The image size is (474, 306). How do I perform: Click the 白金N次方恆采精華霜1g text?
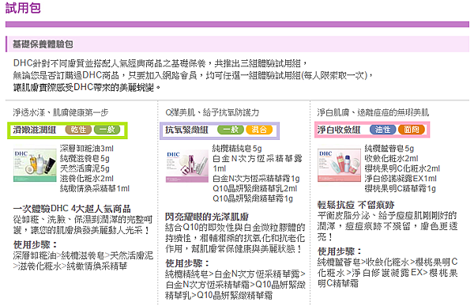256,179
